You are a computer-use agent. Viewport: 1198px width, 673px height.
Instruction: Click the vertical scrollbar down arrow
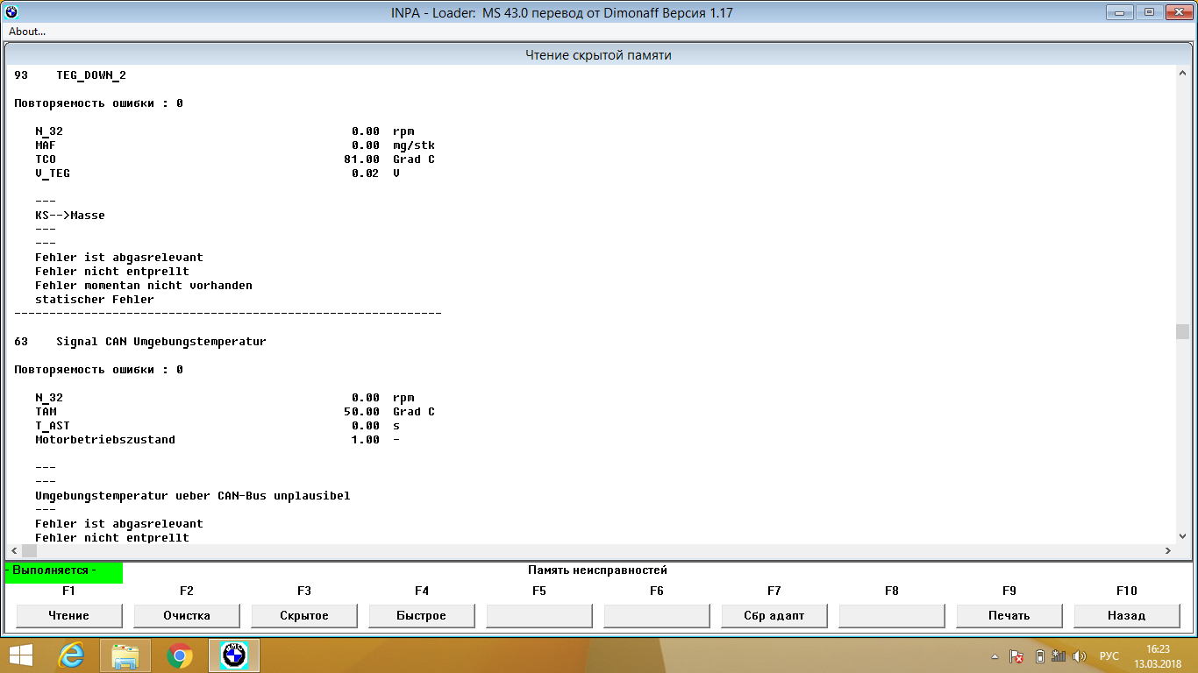tap(1183, 536)
